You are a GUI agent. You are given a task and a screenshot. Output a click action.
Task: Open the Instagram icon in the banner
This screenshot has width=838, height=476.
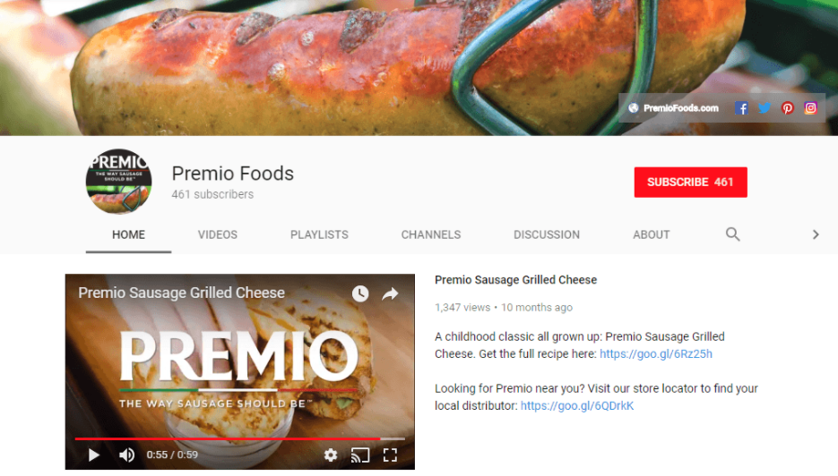pyautogui.click(x=811, y=108)
